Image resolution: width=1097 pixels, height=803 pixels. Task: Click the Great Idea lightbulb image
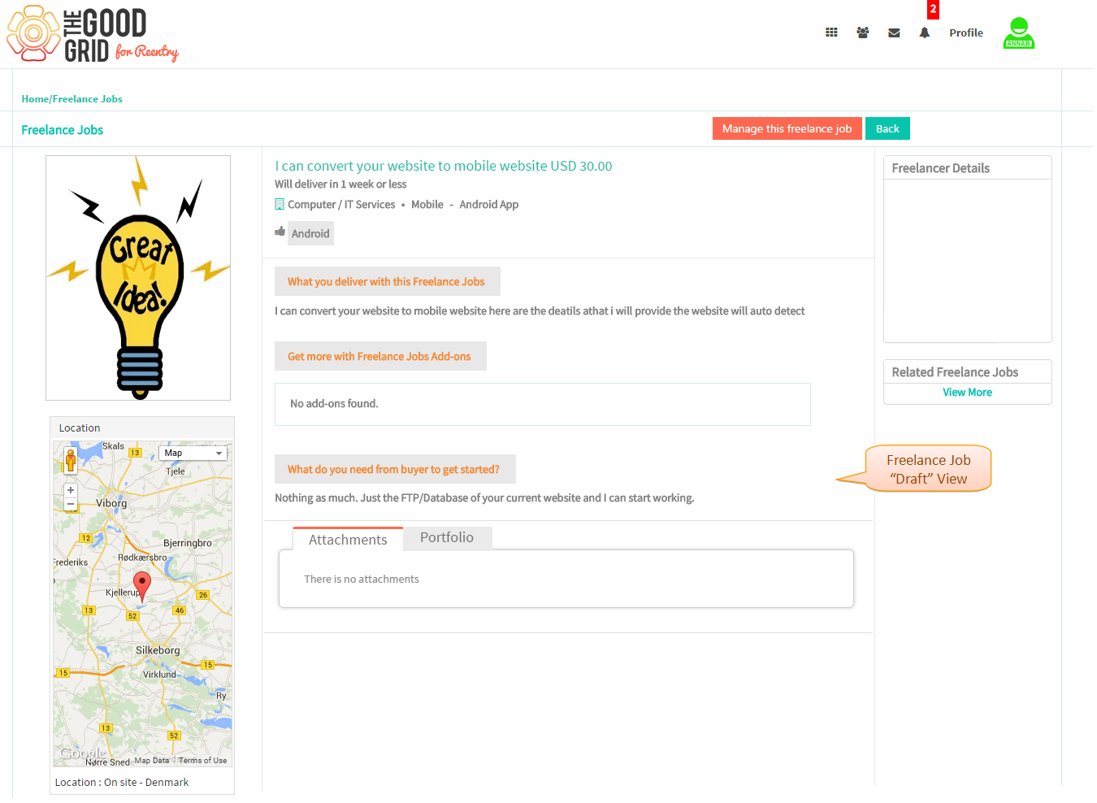point(138,278)
